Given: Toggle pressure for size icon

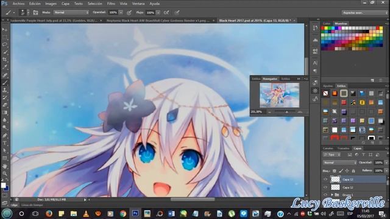Looking at the screenshot, I should click(177, 12).
